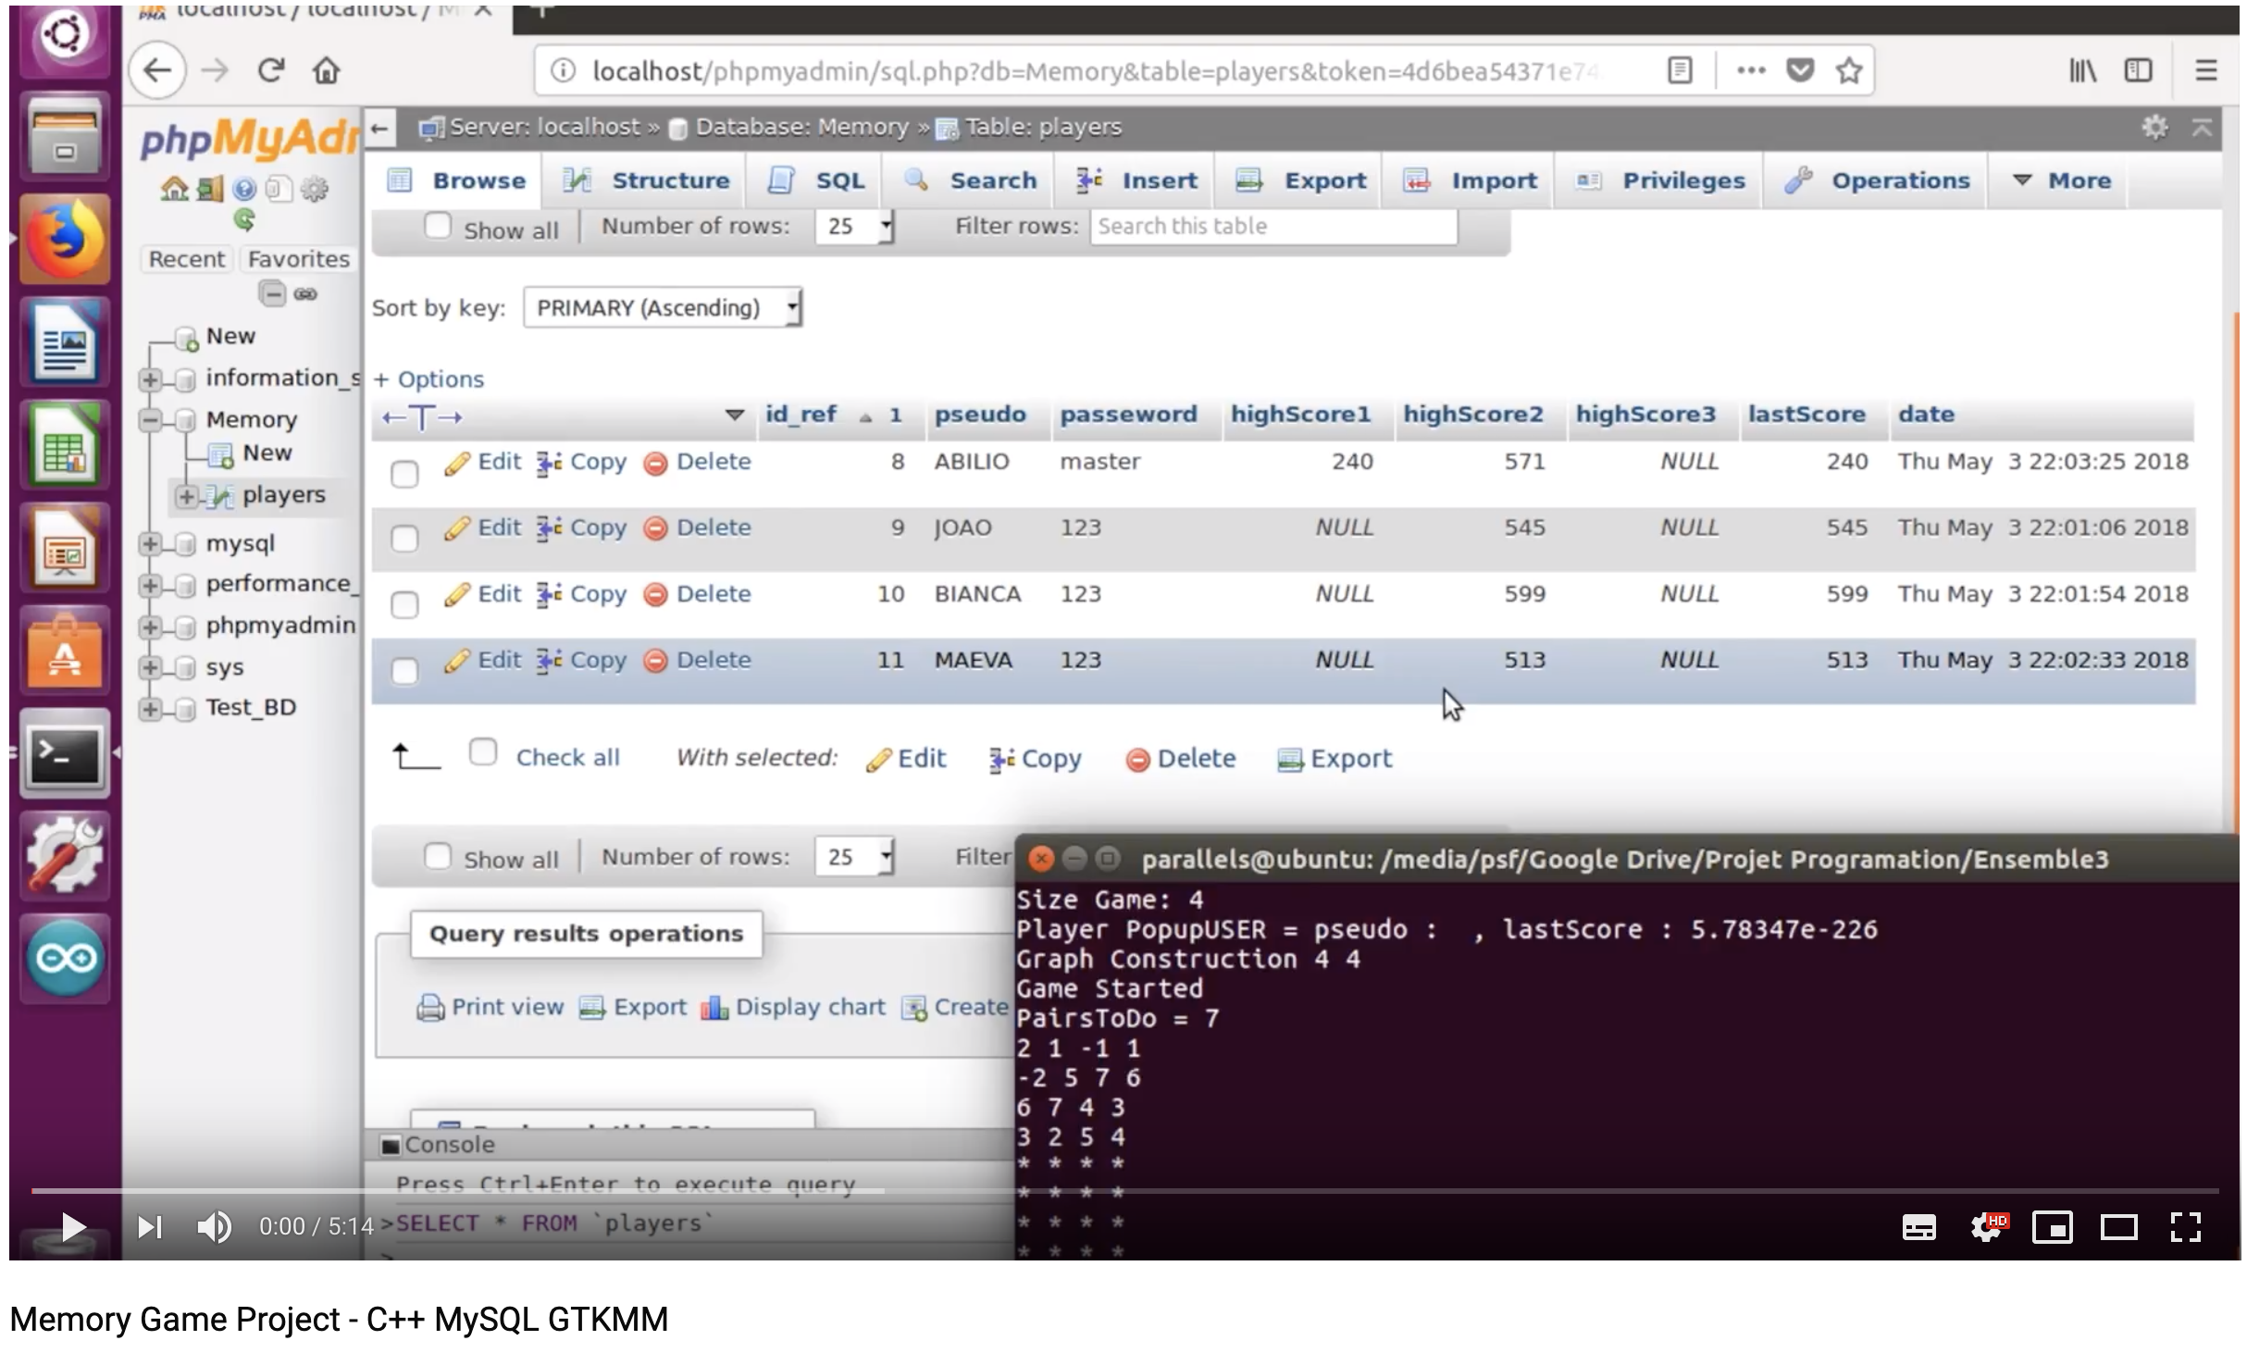Expand the mysql database tree node
Image resolution: width=2247 pixels, height=1353 pixels.
[149, 544]
